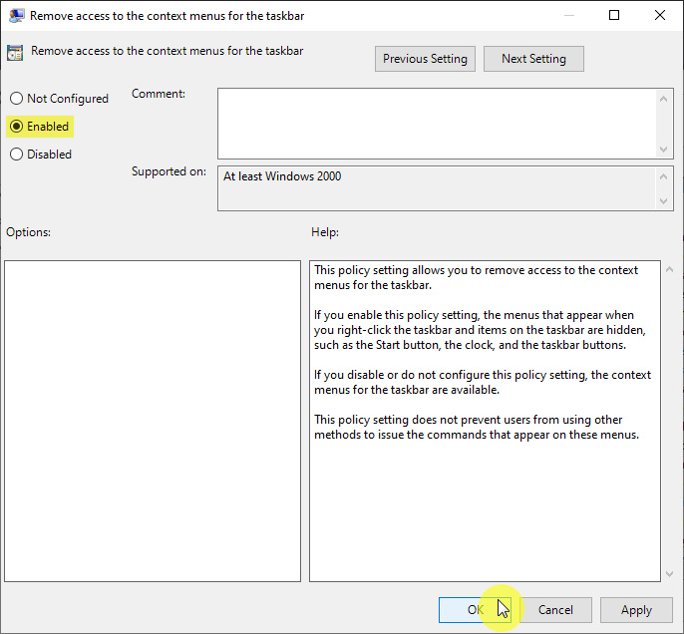
Task: Maximize the policy setting window
Action: point(614,15)
